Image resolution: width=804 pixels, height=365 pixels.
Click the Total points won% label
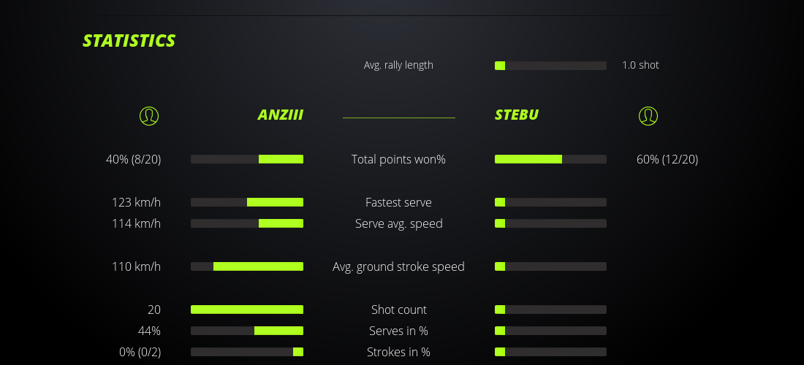[x=398, y=159]
